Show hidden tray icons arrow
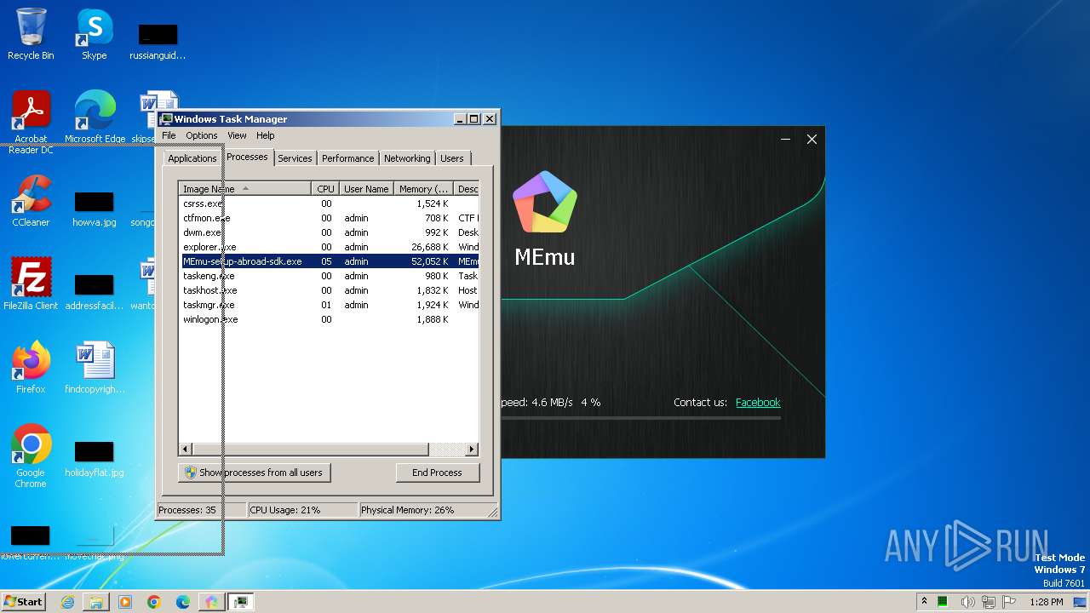This screenshot has height=613, width=1090. pyautogui.click(x=924, y=601)
